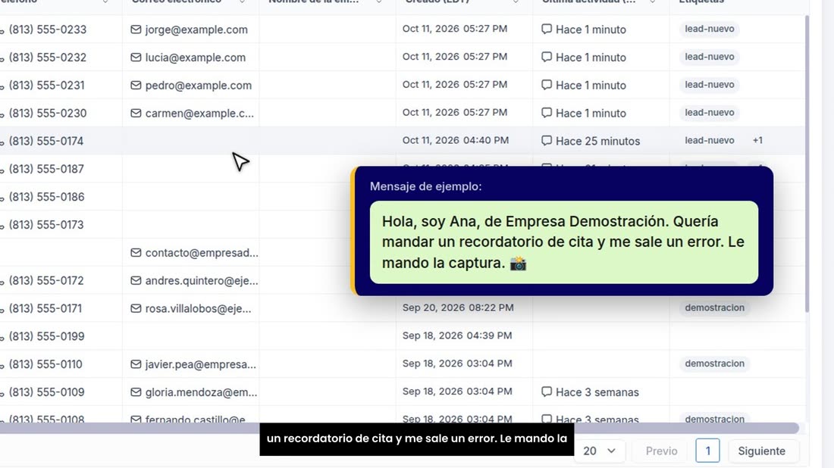Click the green example message bubble
This screenshot has width=834, height=468.
[564, 242]
